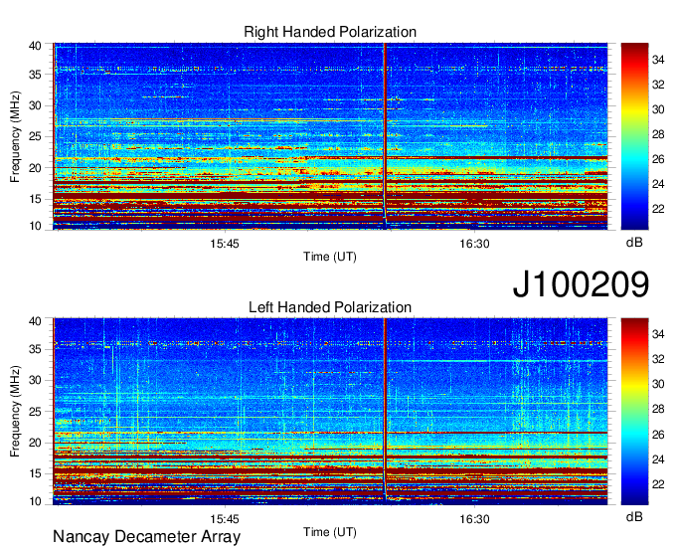
Task: Click the "Nancay Decameter Array" caption
Action: (x=146, y=537)
